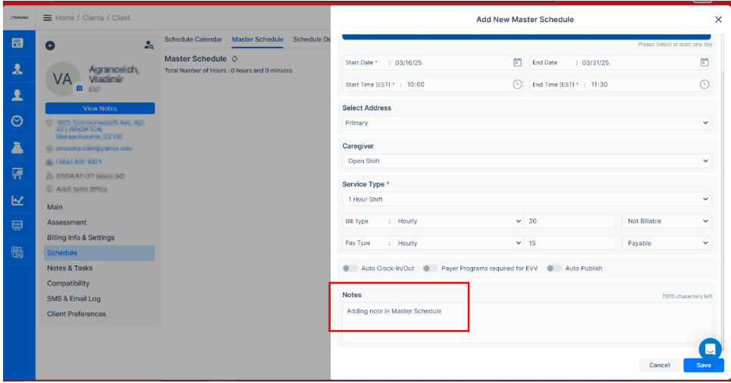Viewport: 731px width, 383px height.
Task: Click the Save button
Action: click(x=703, y=365)
